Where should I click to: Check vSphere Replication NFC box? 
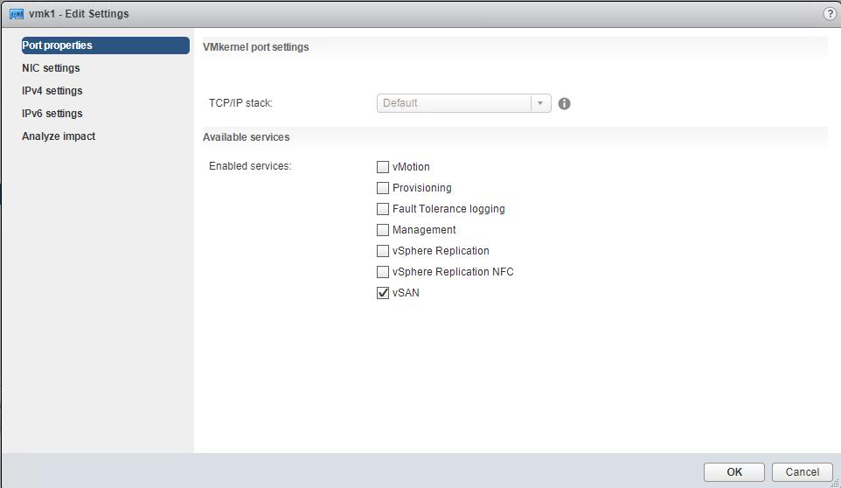382,272
